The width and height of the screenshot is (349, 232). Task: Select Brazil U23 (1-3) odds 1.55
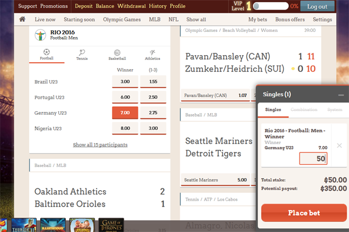pos(153,82)
